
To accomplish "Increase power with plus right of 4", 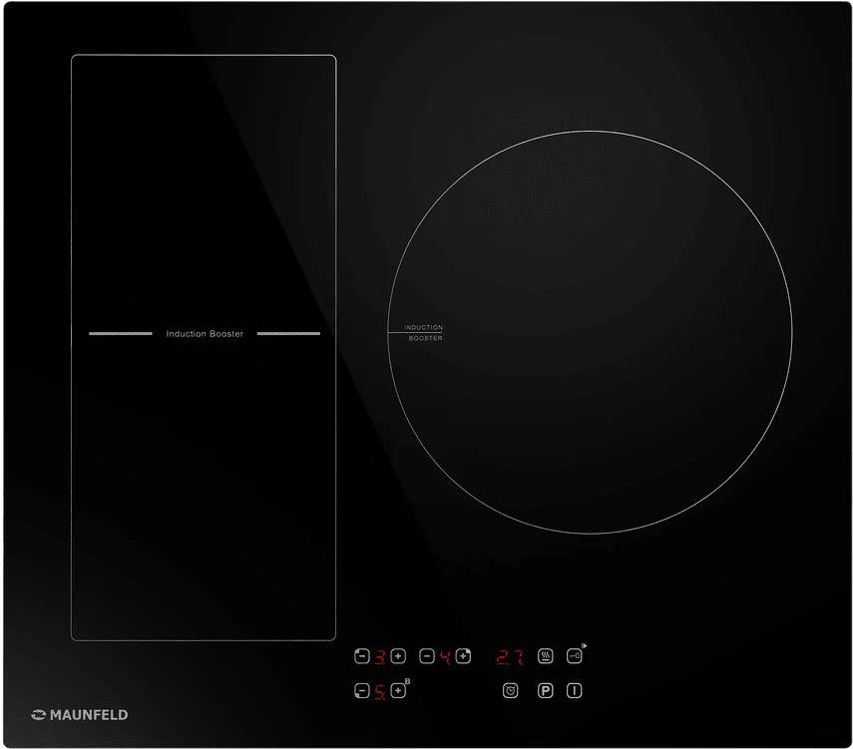I will click(463, 656).
